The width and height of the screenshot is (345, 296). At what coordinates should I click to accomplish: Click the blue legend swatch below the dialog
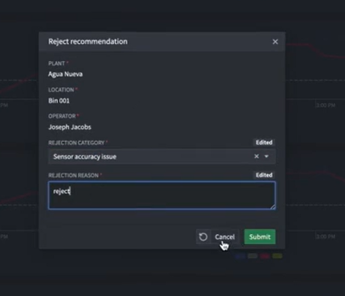tap(240, 256)
